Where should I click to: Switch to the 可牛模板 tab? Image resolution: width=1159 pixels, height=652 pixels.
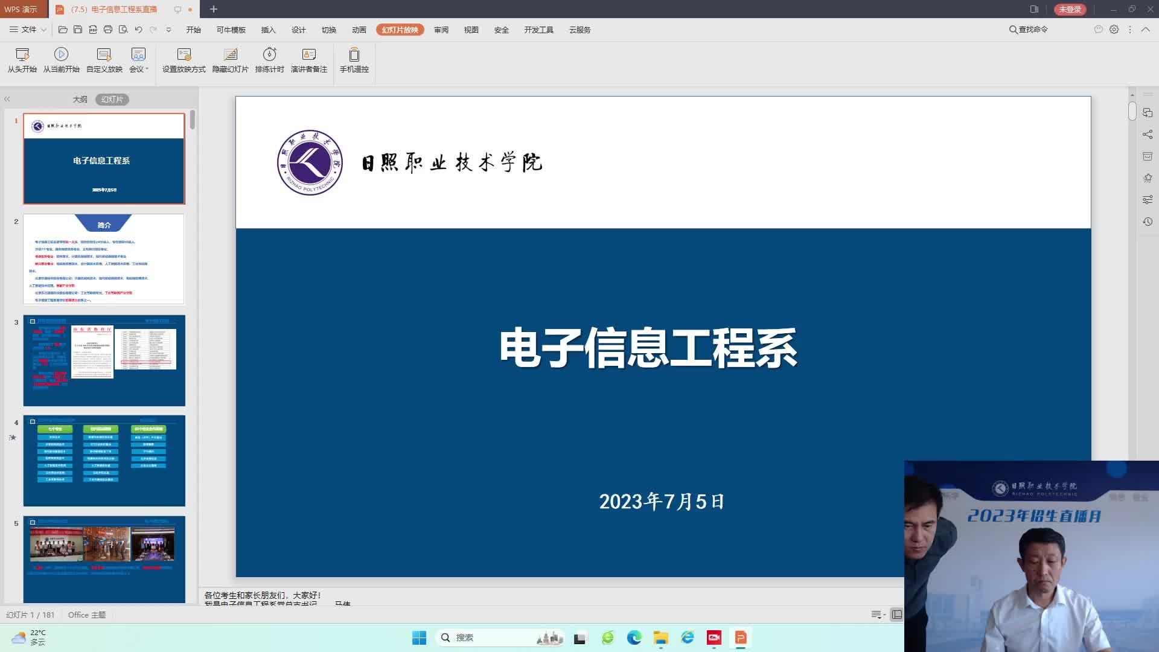[231, 30]
